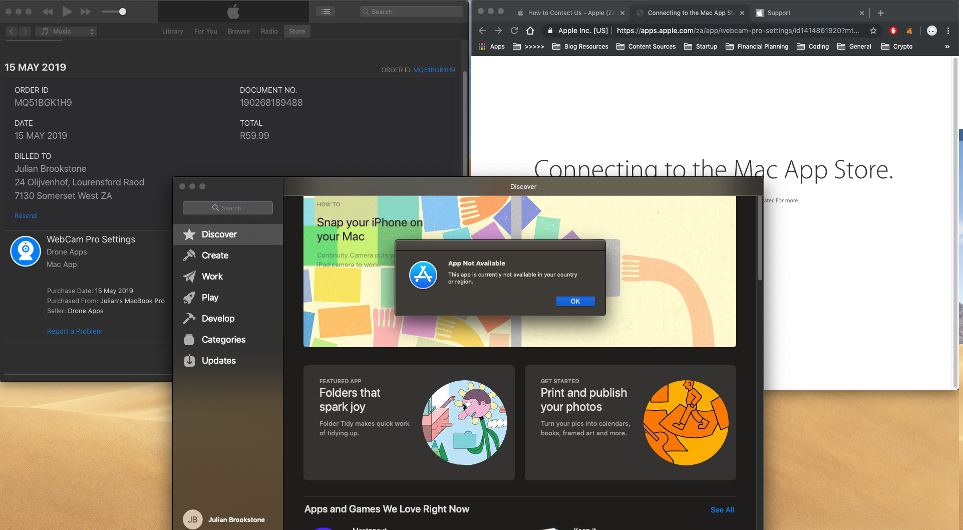The image size is (963, 530).
Task: Close How to Contact Us tab
Action: coord(622,13)
